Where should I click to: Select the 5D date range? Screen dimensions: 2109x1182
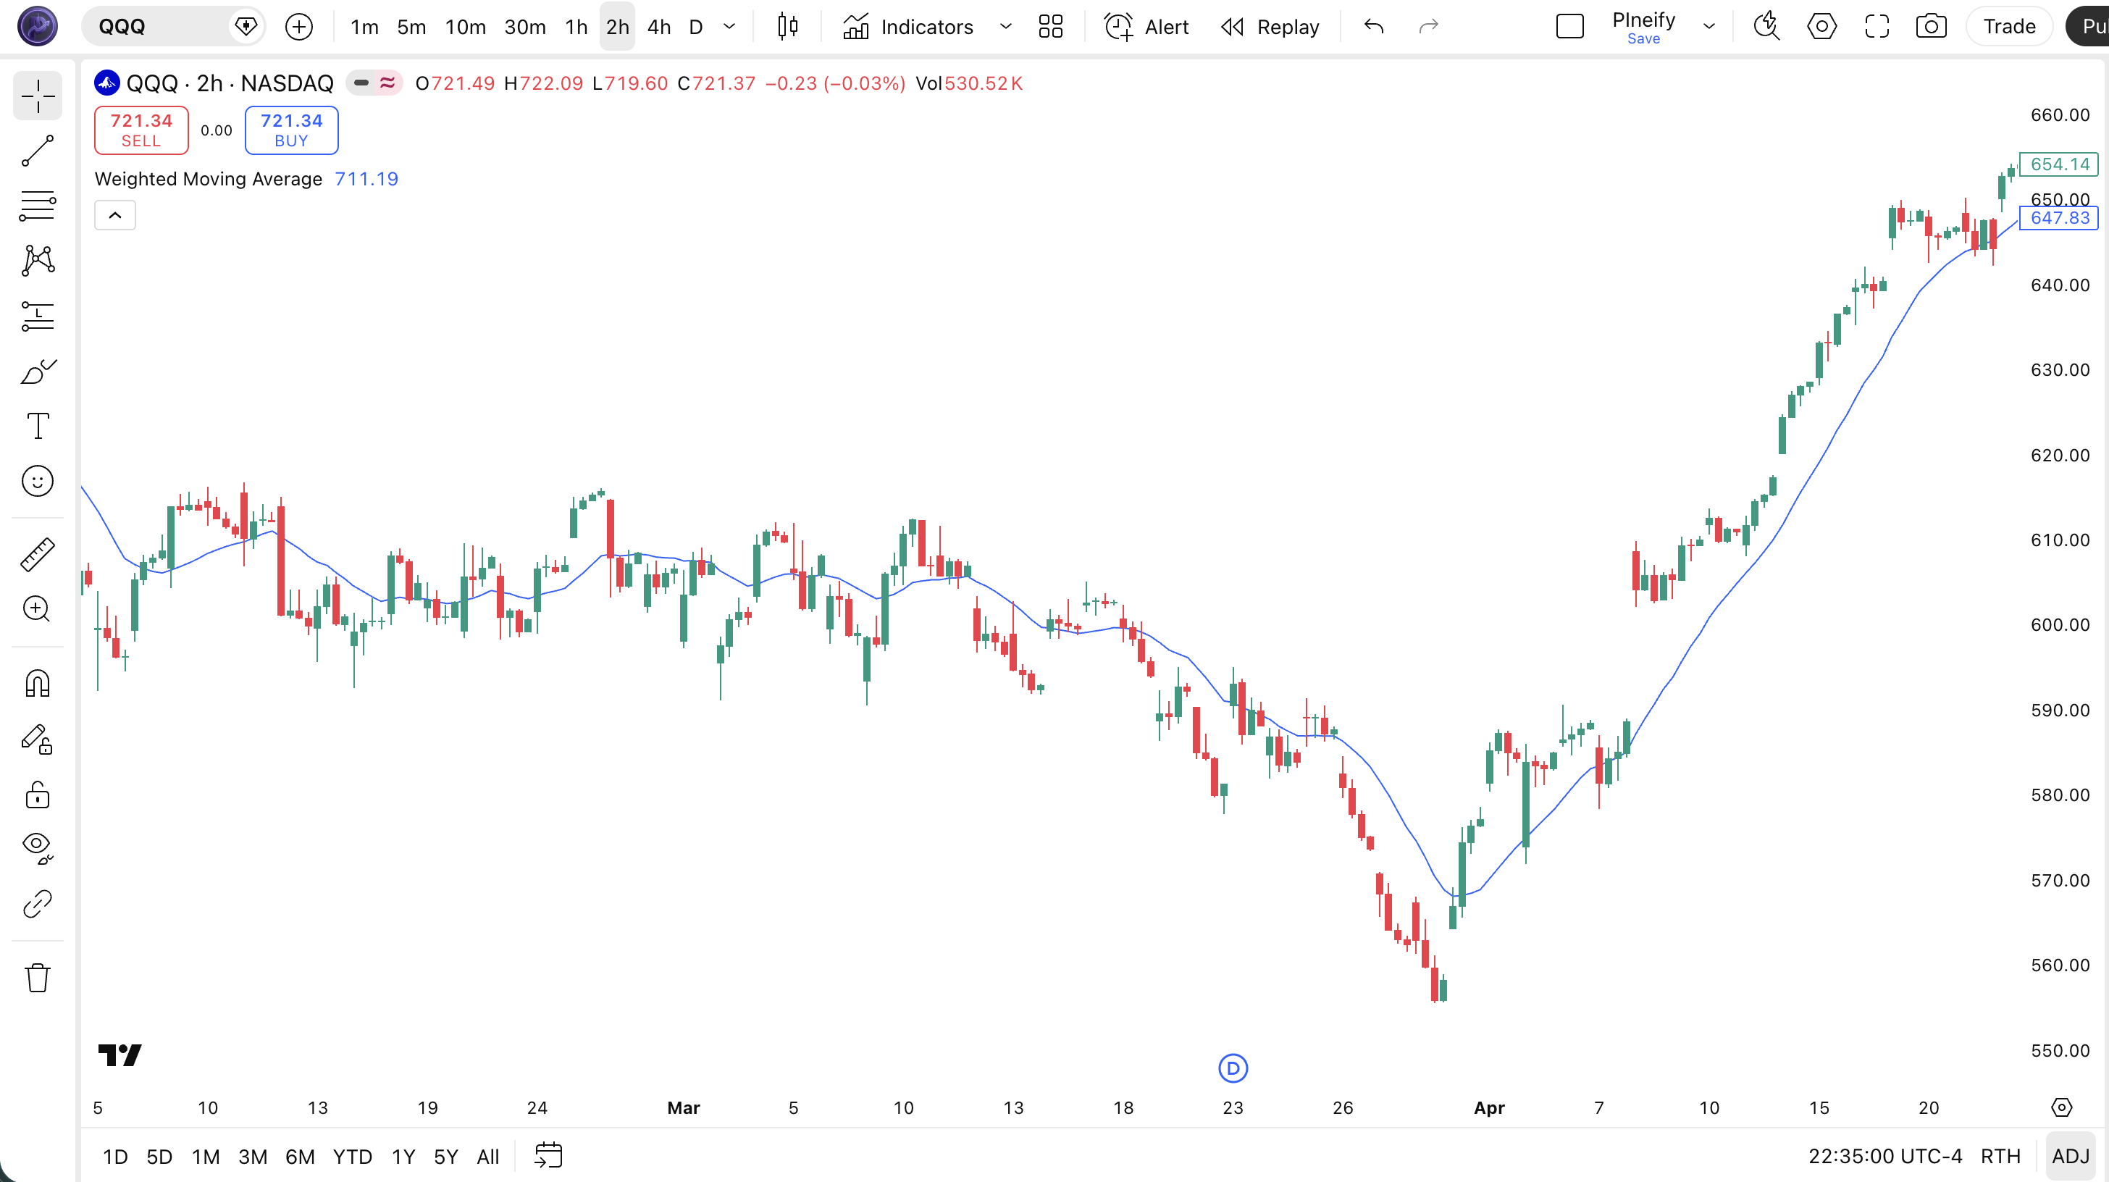point(159,1156)
